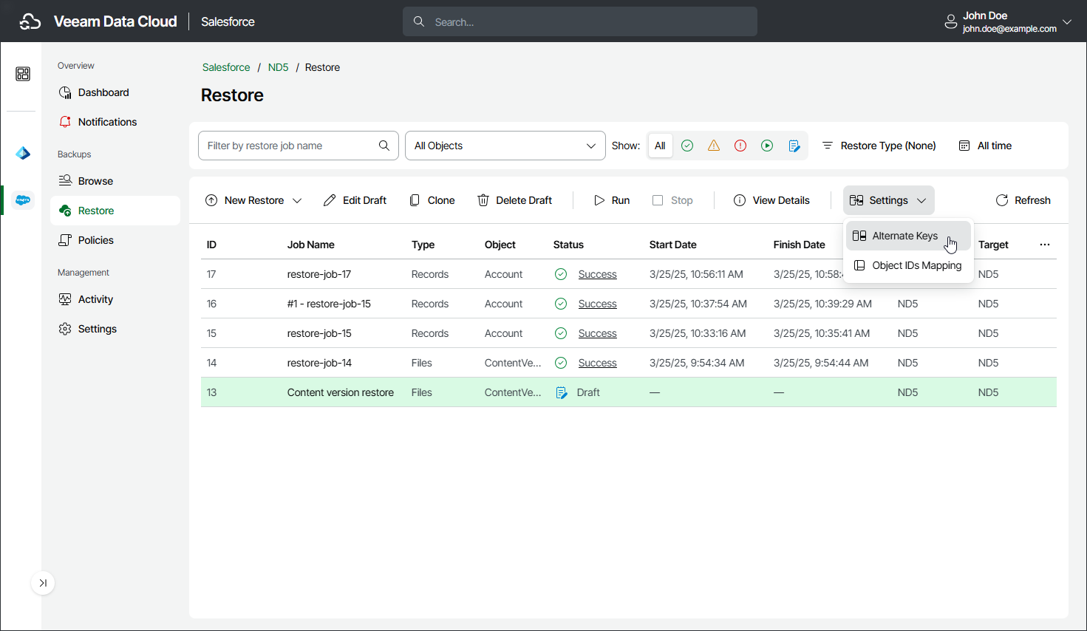Screen dimensions: 1087x631
Task: Select Restore in the sidebar
Action: click(x=115, y=211)
